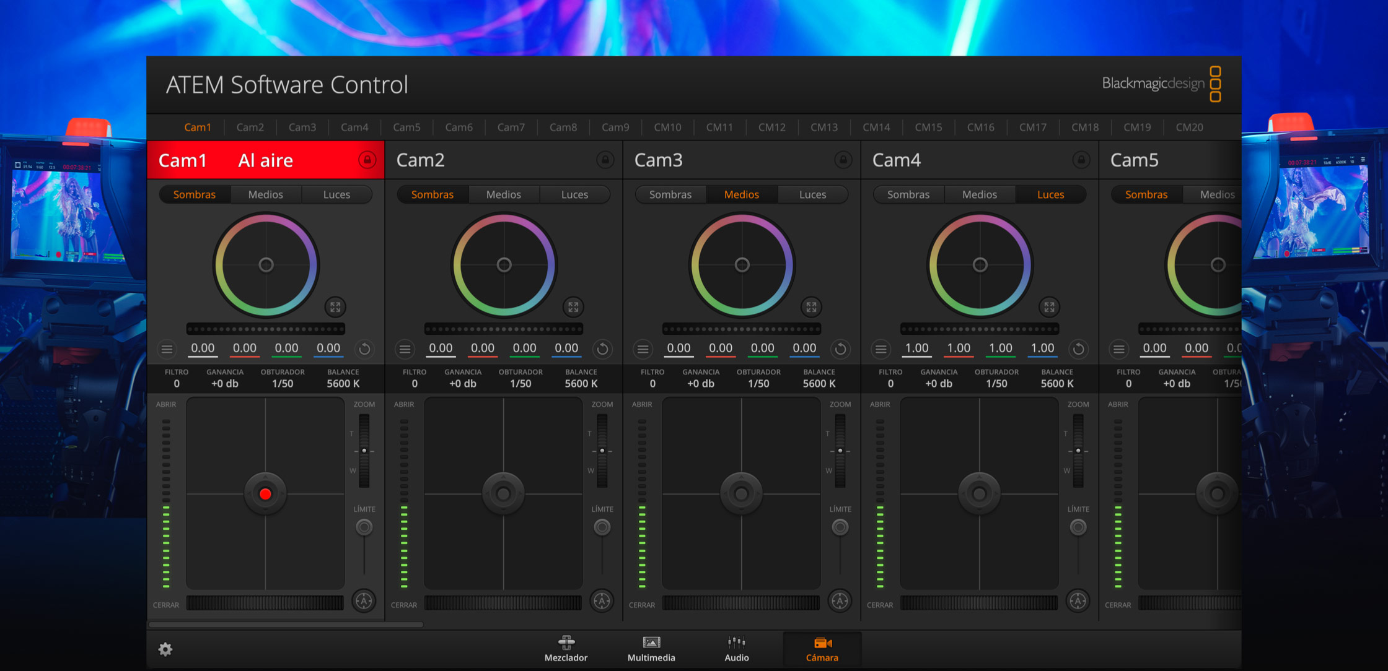Select Medios for Cam1
The image size is (1388, 671).
(x=265, y=194)
